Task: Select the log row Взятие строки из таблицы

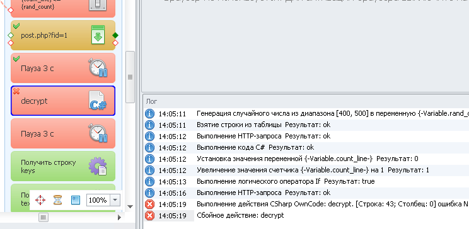Action: pyautogui.click(x=306, y=125)
